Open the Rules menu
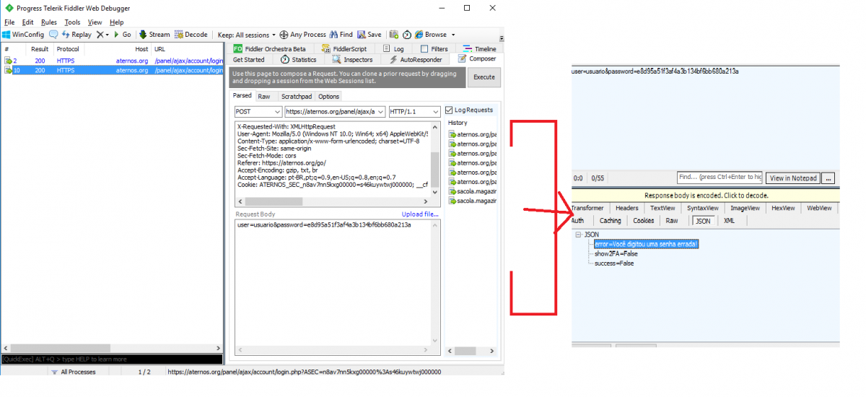 (x=49, y=22)
